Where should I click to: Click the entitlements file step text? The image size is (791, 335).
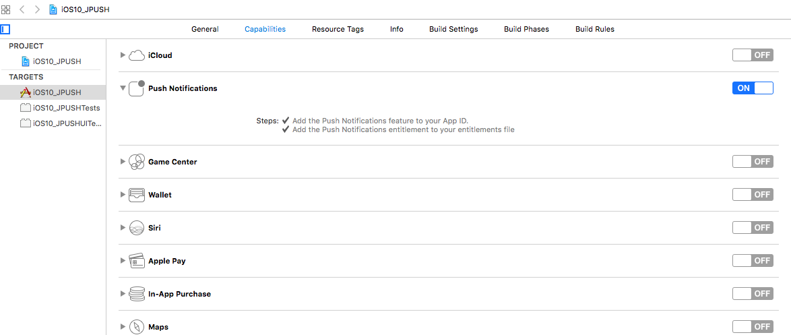pos(404,129)
